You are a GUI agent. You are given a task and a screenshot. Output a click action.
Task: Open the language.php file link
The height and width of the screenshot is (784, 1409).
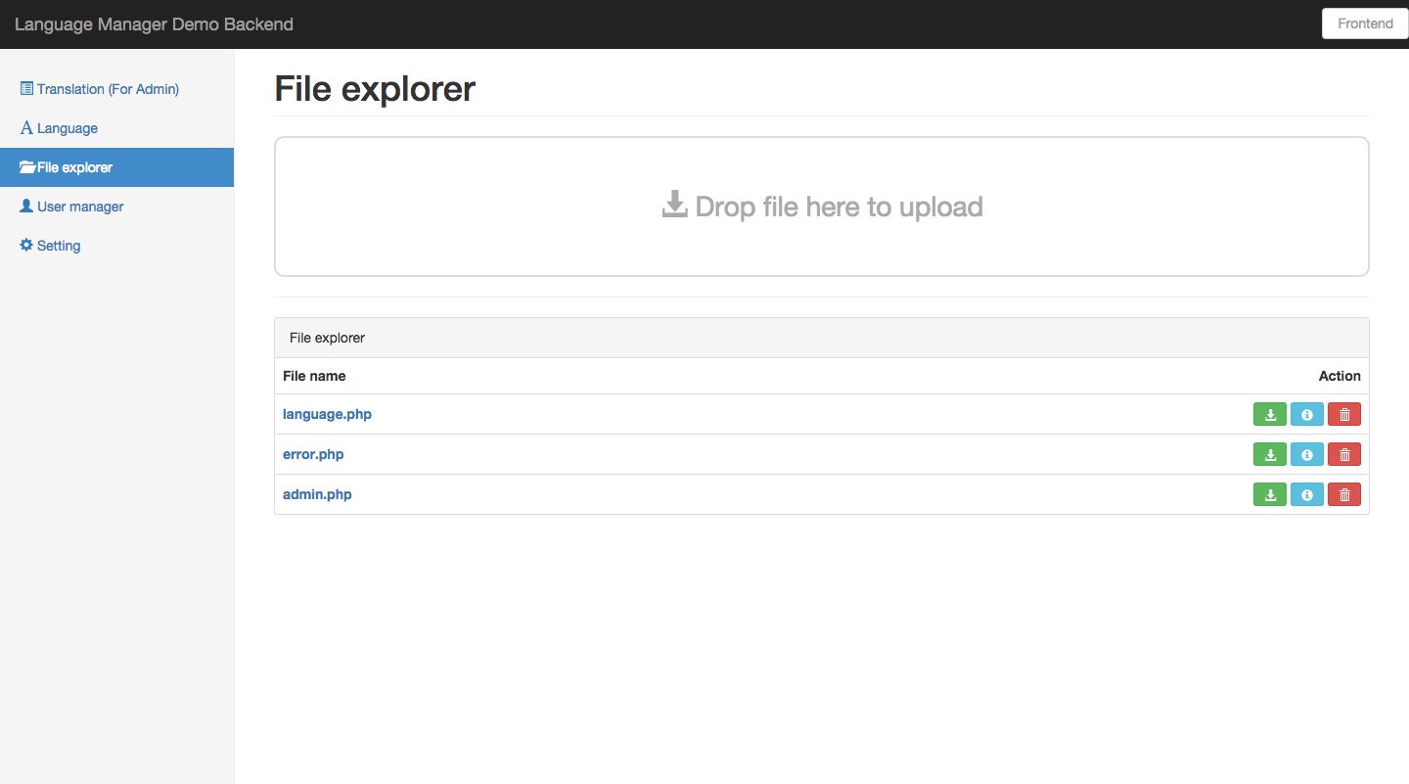pyautogui.click(x=327, y=414)
